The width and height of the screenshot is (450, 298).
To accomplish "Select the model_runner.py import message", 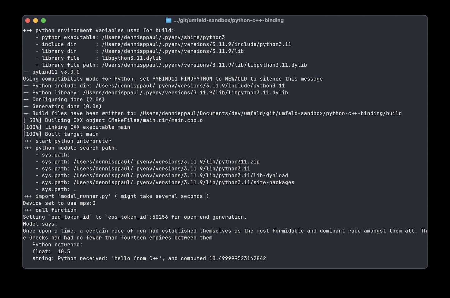I will [116, 196].
